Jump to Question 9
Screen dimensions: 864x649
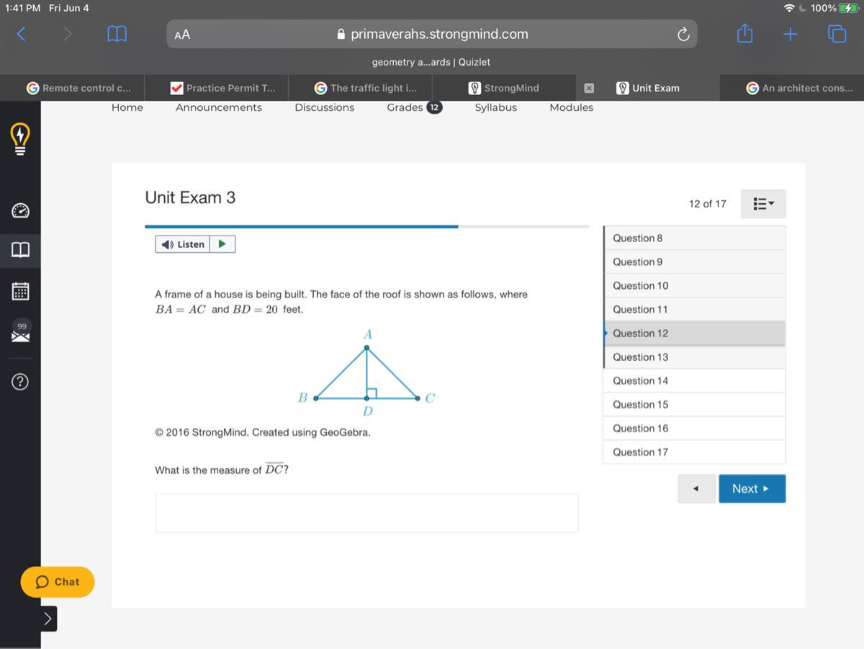tap(694, 261)
